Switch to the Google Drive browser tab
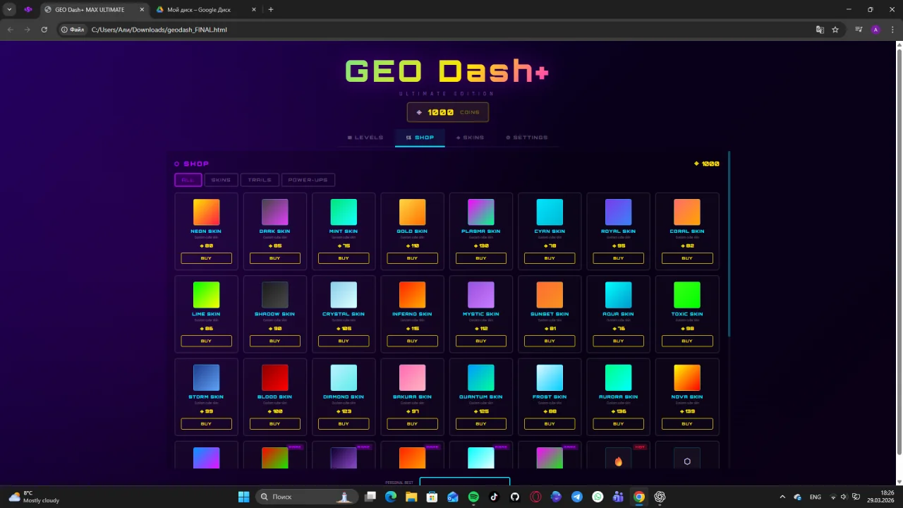903x508 pixels. pyautogui.click(x=205, y=10)
